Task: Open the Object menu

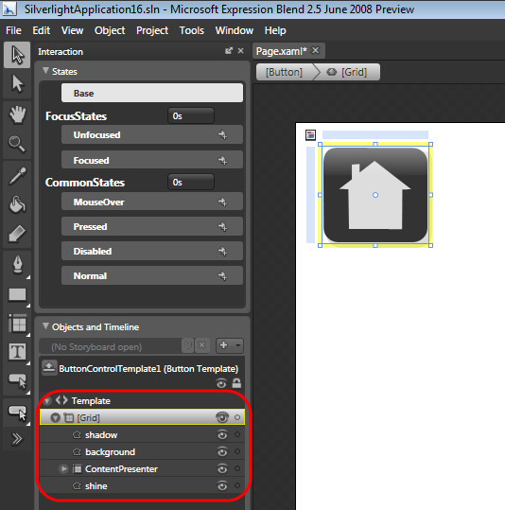Action: coord(110,30)
